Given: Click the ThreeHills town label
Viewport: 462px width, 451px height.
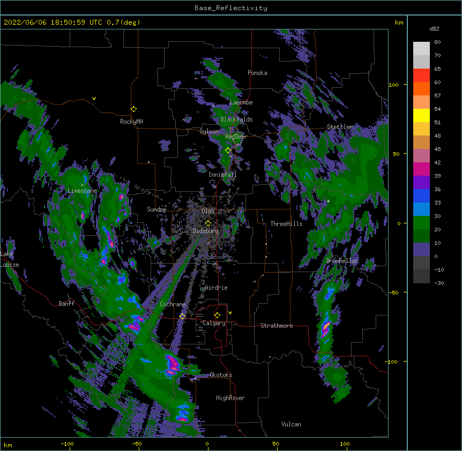Looking at the screenshot, I should (x=286, y=224).
